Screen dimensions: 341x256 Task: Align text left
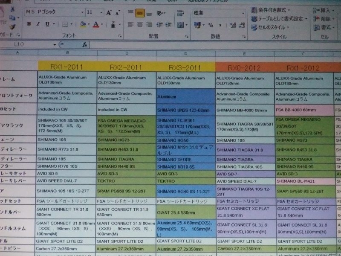(x=130, y=25)
